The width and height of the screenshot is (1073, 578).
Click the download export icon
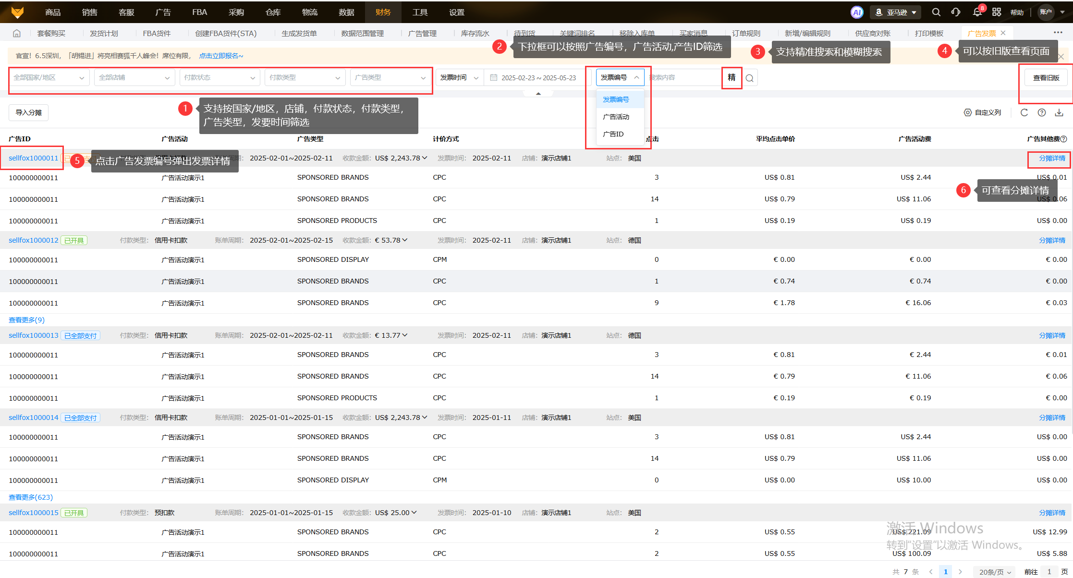1059,112
